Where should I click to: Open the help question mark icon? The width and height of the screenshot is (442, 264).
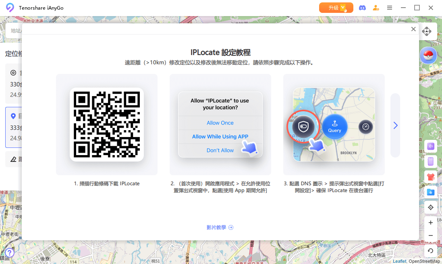click(9, 253)
